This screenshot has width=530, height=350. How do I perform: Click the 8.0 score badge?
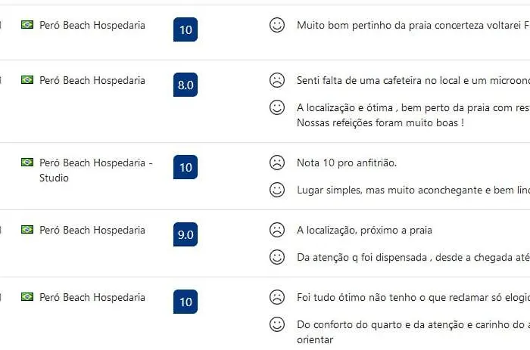[185, 85]
